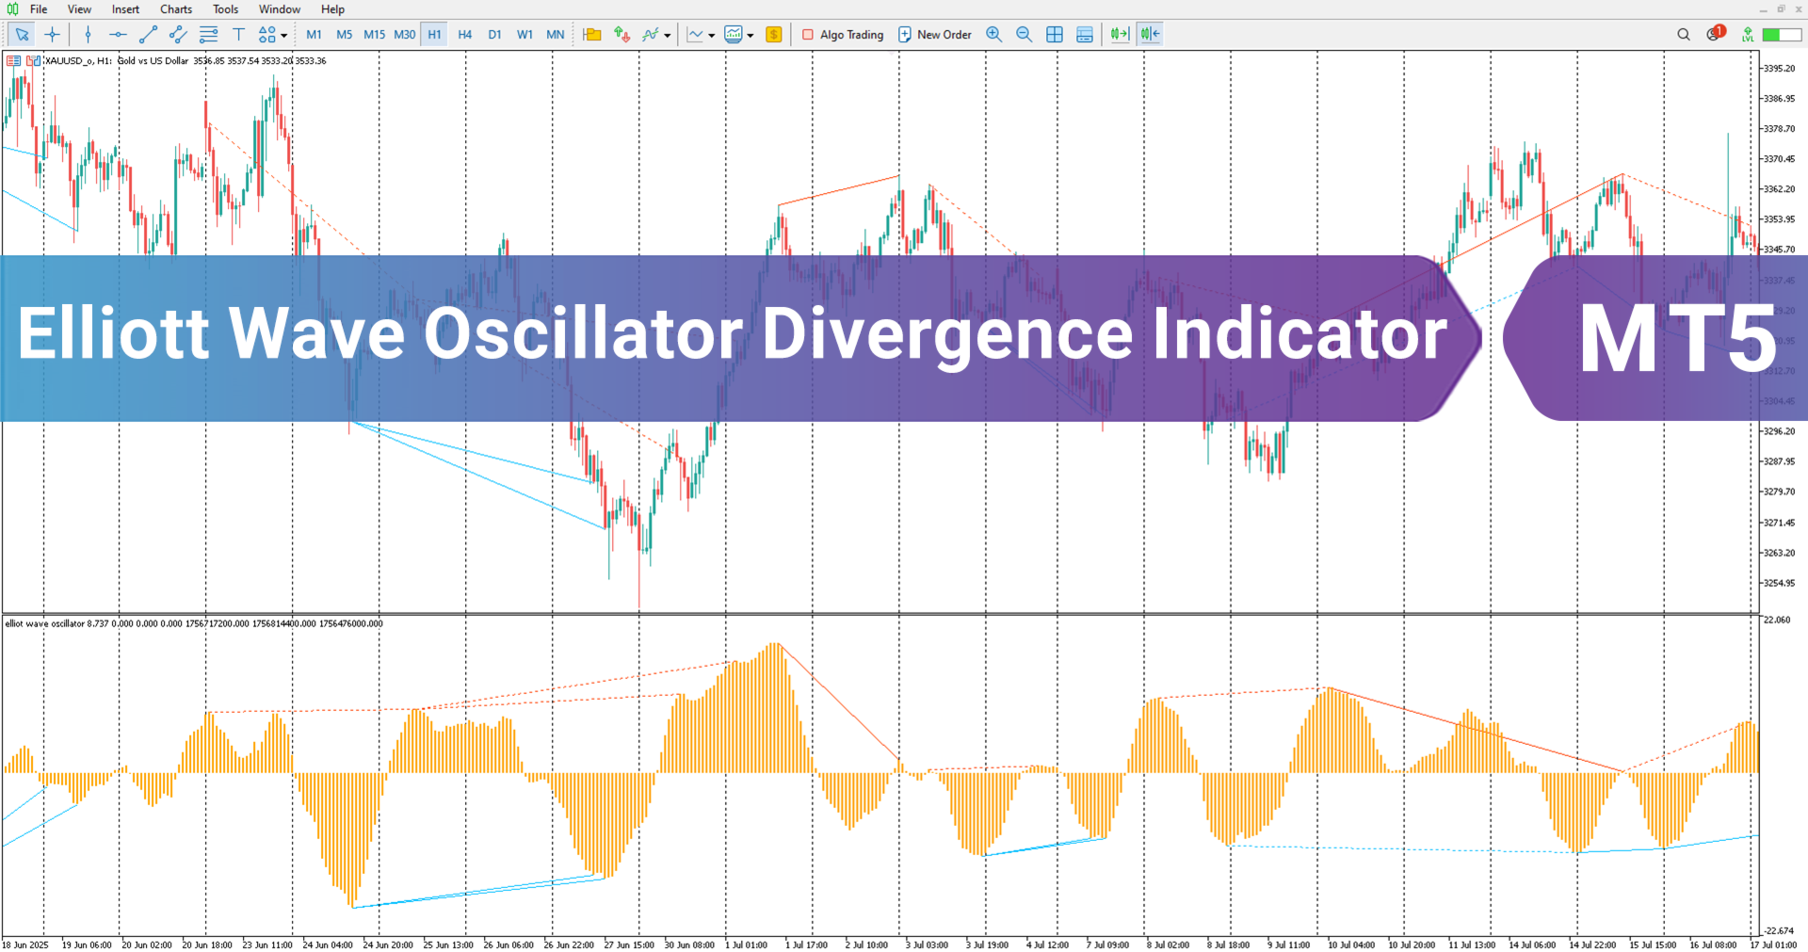Open the indicators list icon
The height and width of the screenshot is (952, 1808).
tap(651, 35)
